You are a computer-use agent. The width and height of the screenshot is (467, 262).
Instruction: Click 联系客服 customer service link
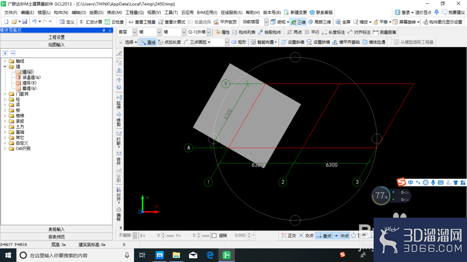321,13
